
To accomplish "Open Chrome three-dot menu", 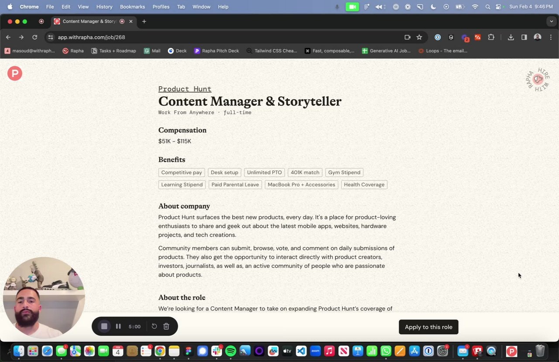I will point(551,37).
